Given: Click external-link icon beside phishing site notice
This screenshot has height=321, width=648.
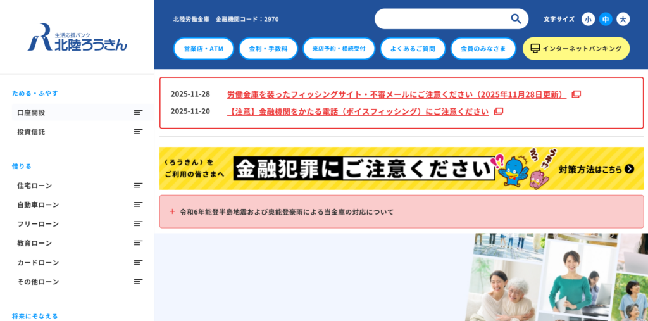Looking at the screenshot, I should coord(576,94).
